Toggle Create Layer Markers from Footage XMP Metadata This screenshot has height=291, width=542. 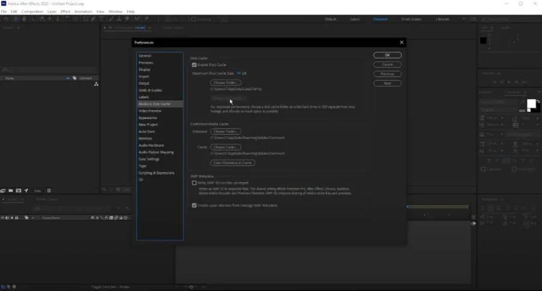[195, 206]
